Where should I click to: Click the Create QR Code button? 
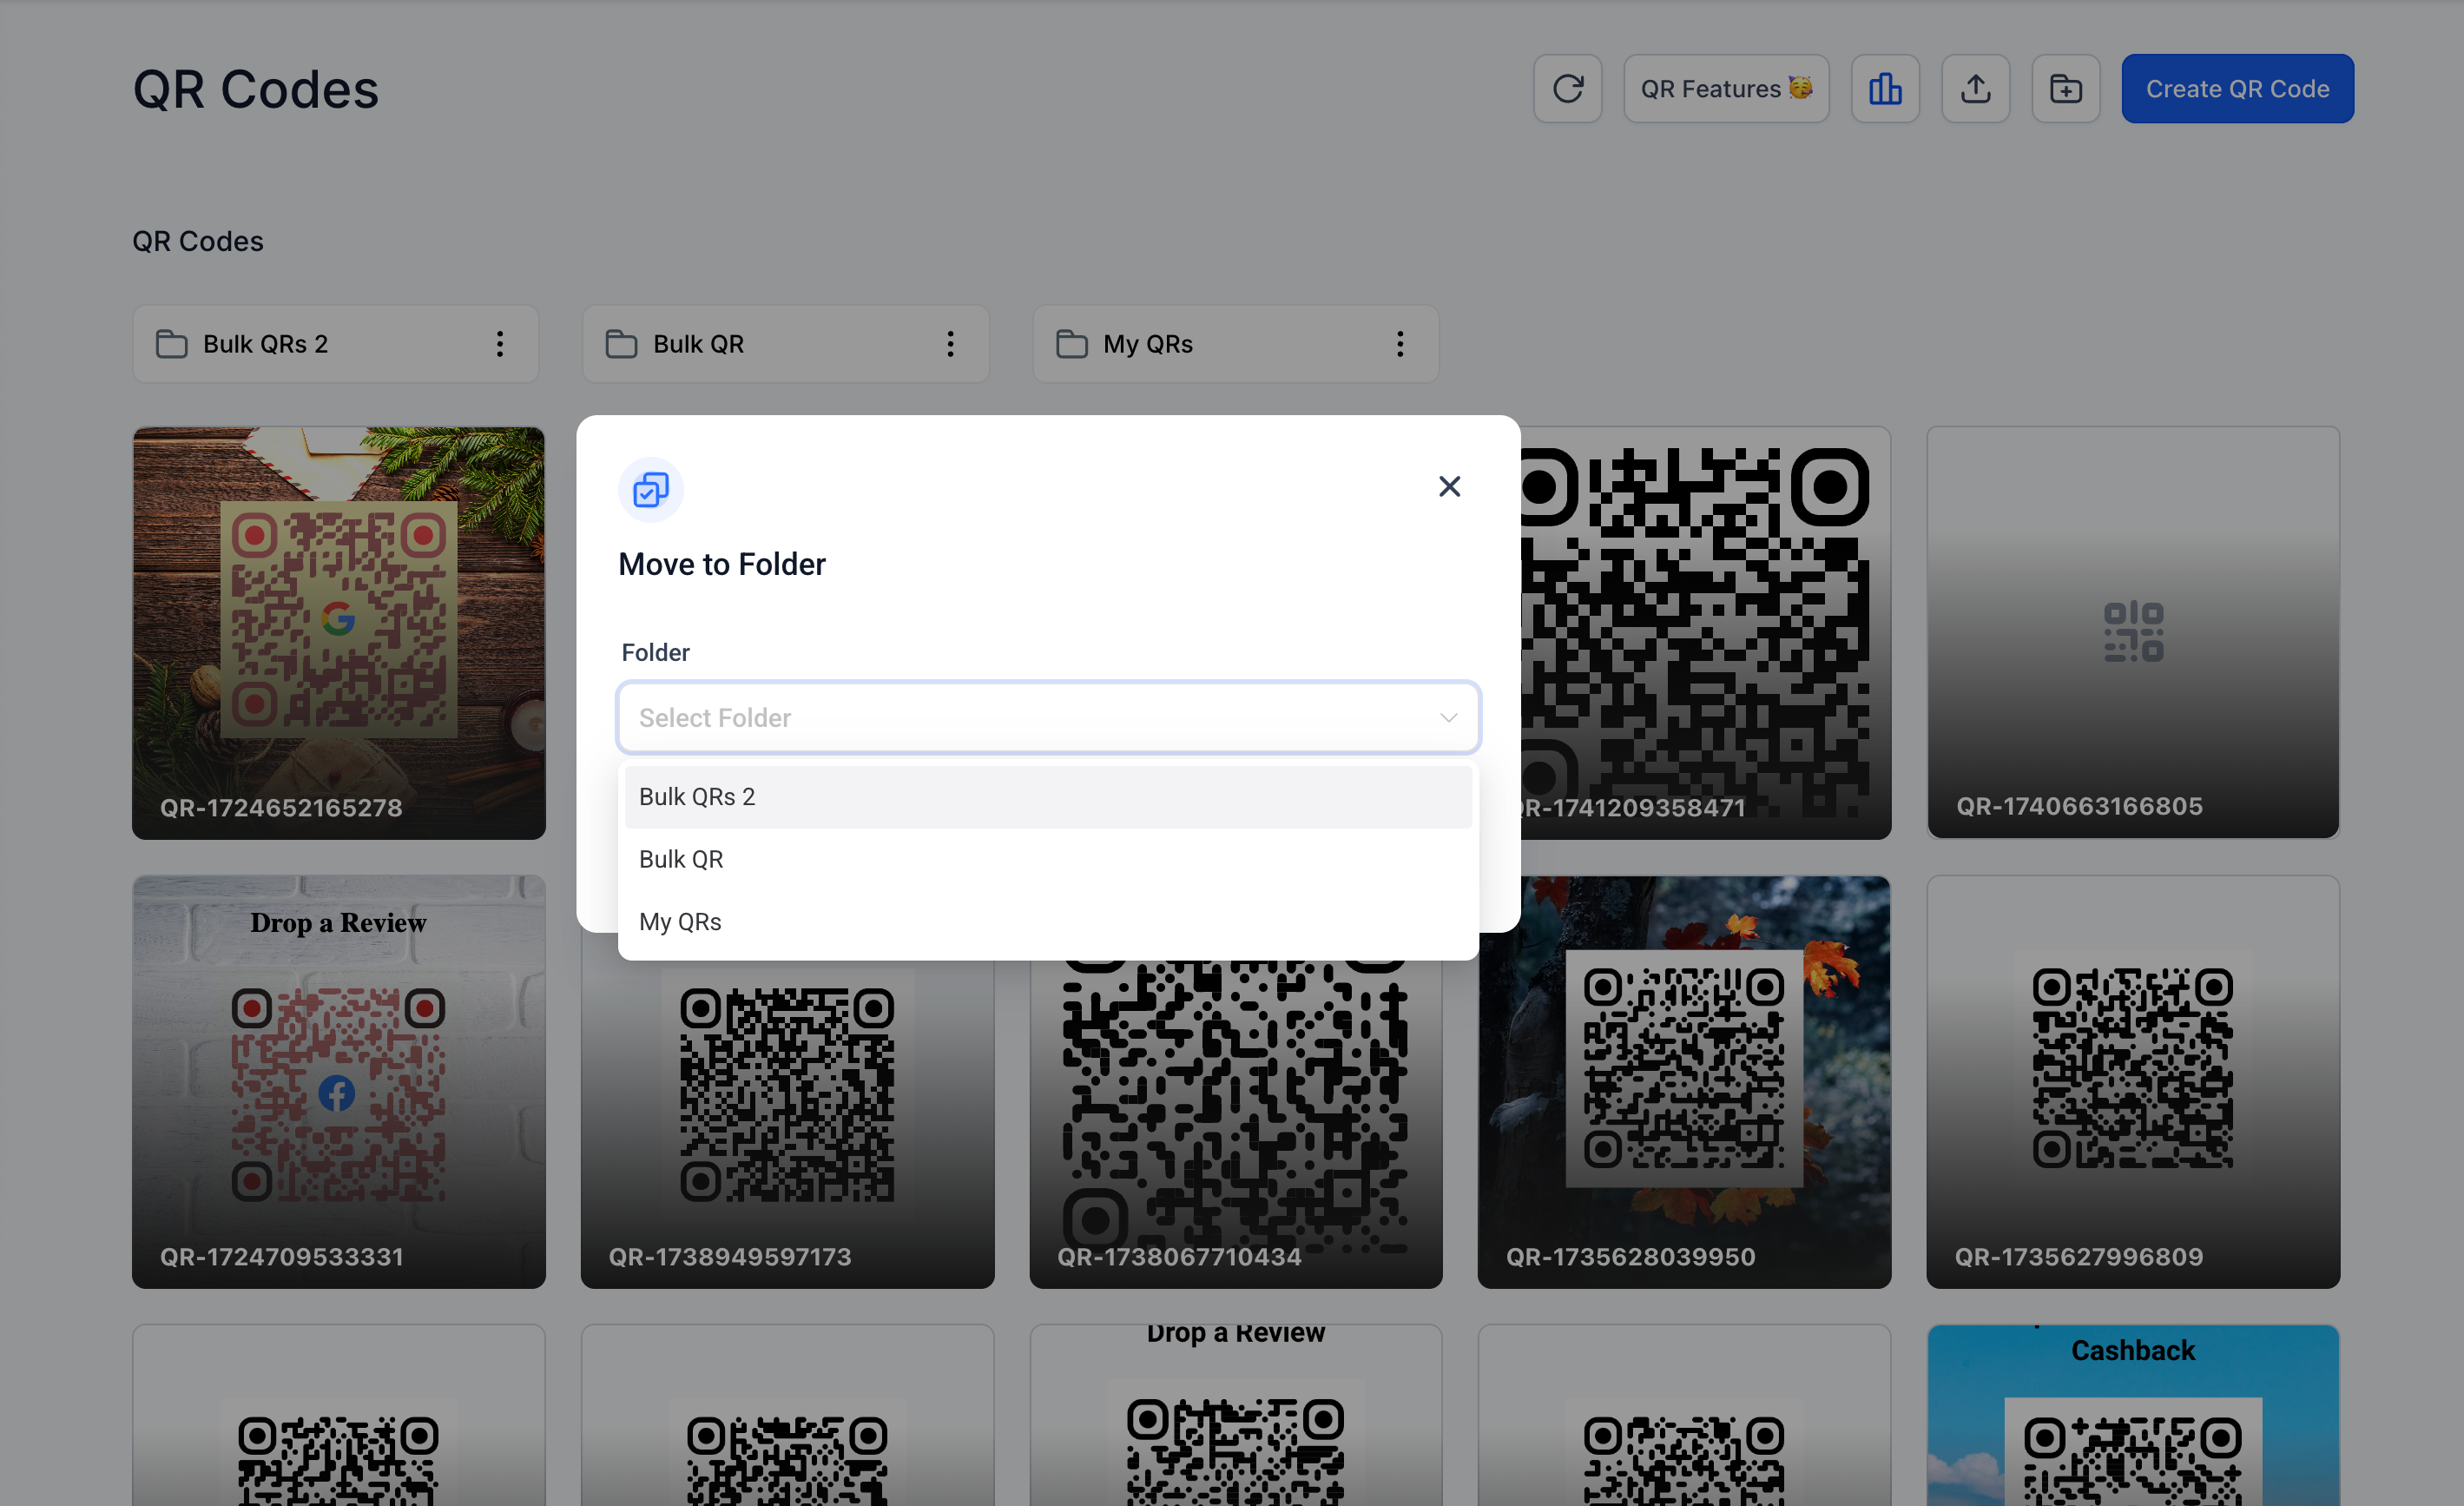[x=2237, y=88]
